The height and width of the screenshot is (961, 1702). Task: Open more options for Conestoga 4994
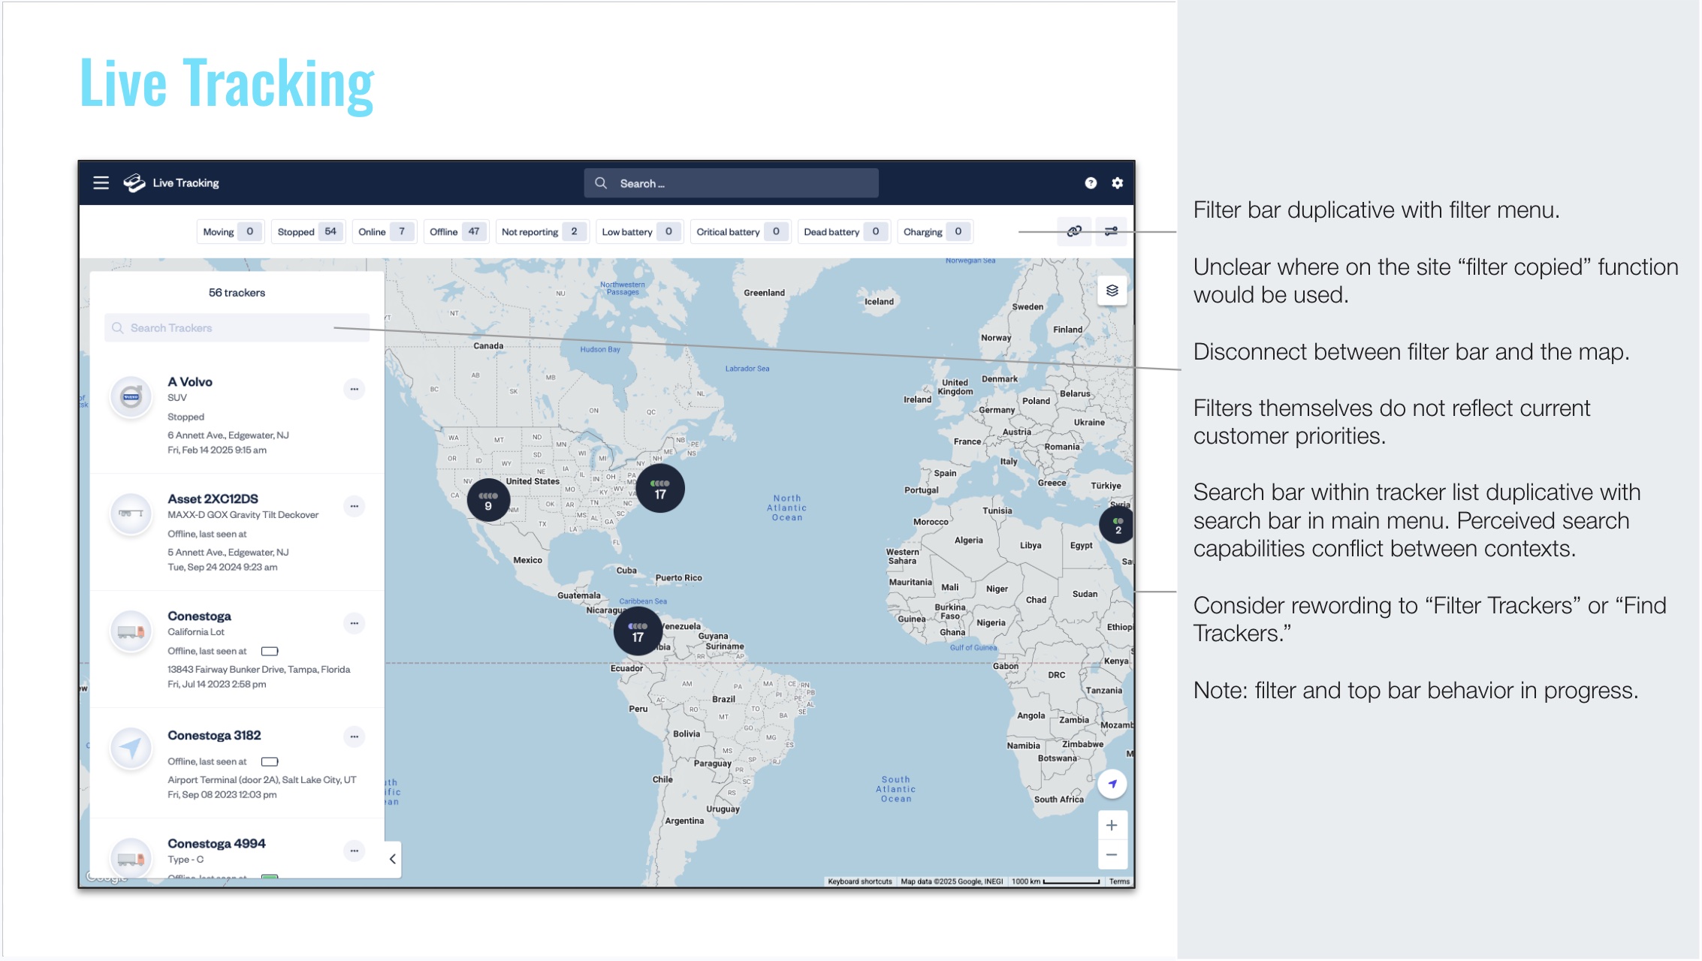coord(355,851)
